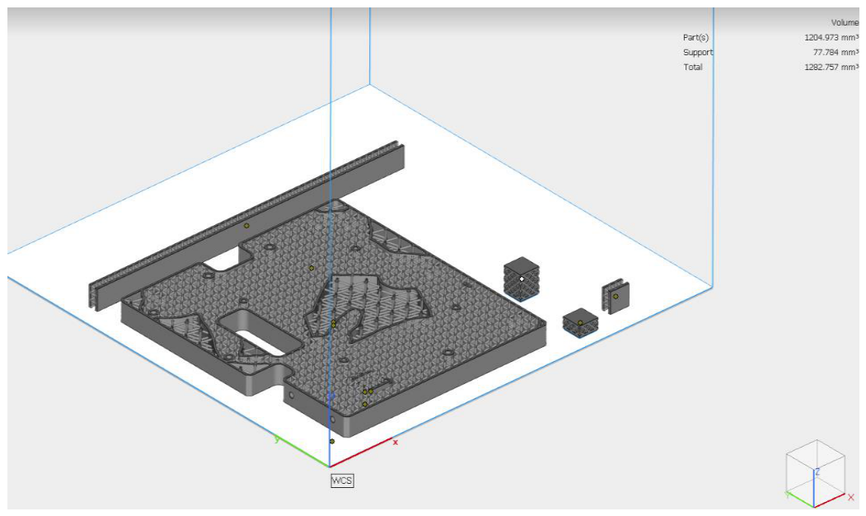Click the white marker on tall cube
The height and width of the screenshot is (516, 866).
[x=522, y=279]
